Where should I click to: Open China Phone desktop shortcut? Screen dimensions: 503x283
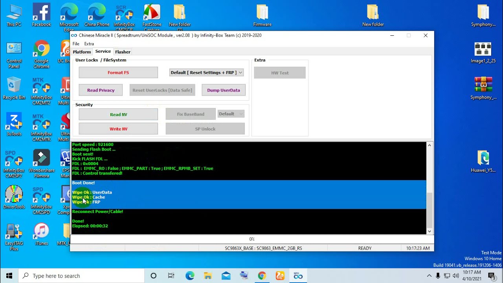pos(97,15)
